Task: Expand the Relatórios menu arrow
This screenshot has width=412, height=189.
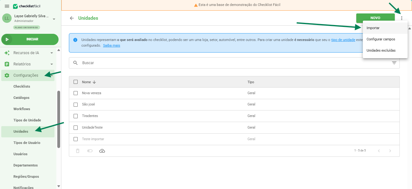Action: tap(52, 64)
